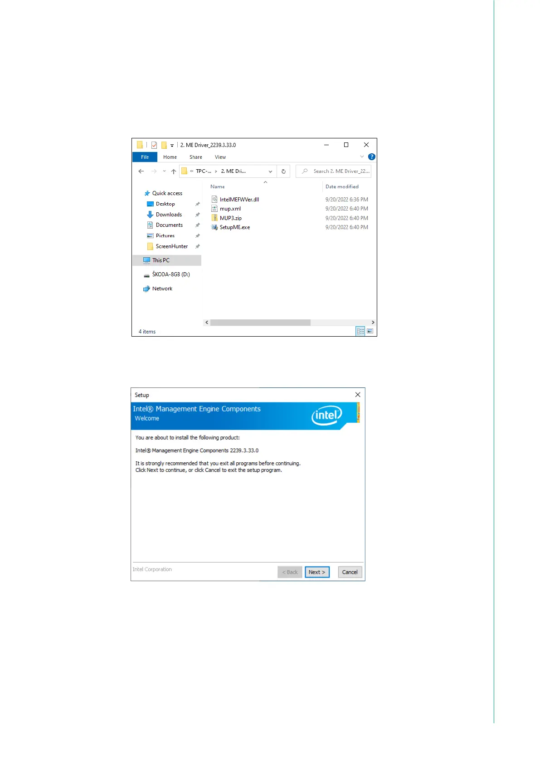Image resolution: width=540 pixels, height=764 pixels.
Task: Click the pin icon beside Pictures
Action: click(197, 236)
